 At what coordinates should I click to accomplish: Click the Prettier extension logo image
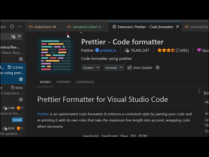(x=55, y=55)
